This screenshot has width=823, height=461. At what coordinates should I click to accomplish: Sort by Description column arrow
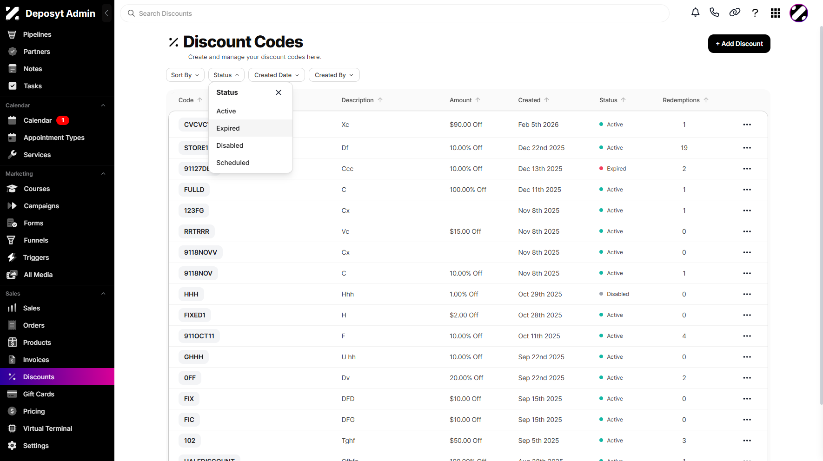click(x=380, y=100)
